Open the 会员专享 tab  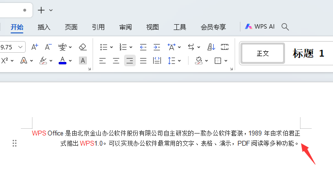pyautogui.click(x=213, y=27)
